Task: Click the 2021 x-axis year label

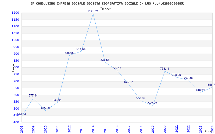Action: coord(177,129)
